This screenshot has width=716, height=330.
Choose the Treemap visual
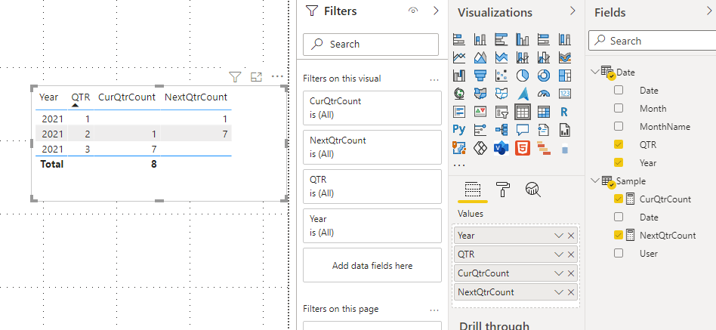[565, 76]
